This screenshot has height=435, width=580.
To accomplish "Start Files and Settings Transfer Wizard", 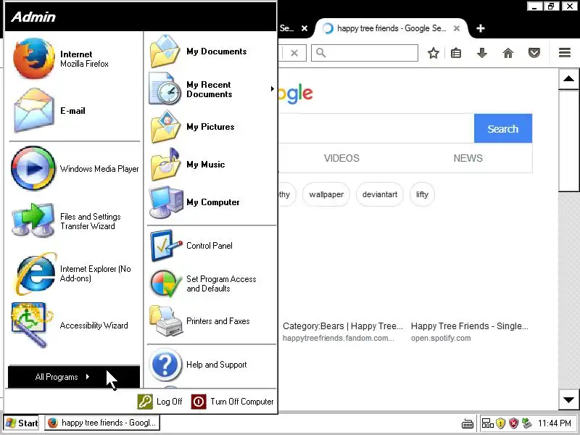I will click(74, 221).
